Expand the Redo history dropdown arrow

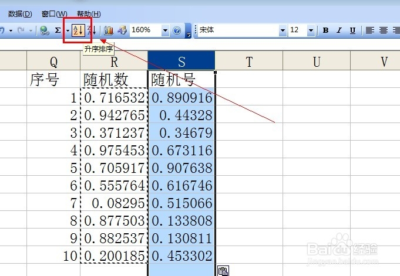(x=31, y=30)
